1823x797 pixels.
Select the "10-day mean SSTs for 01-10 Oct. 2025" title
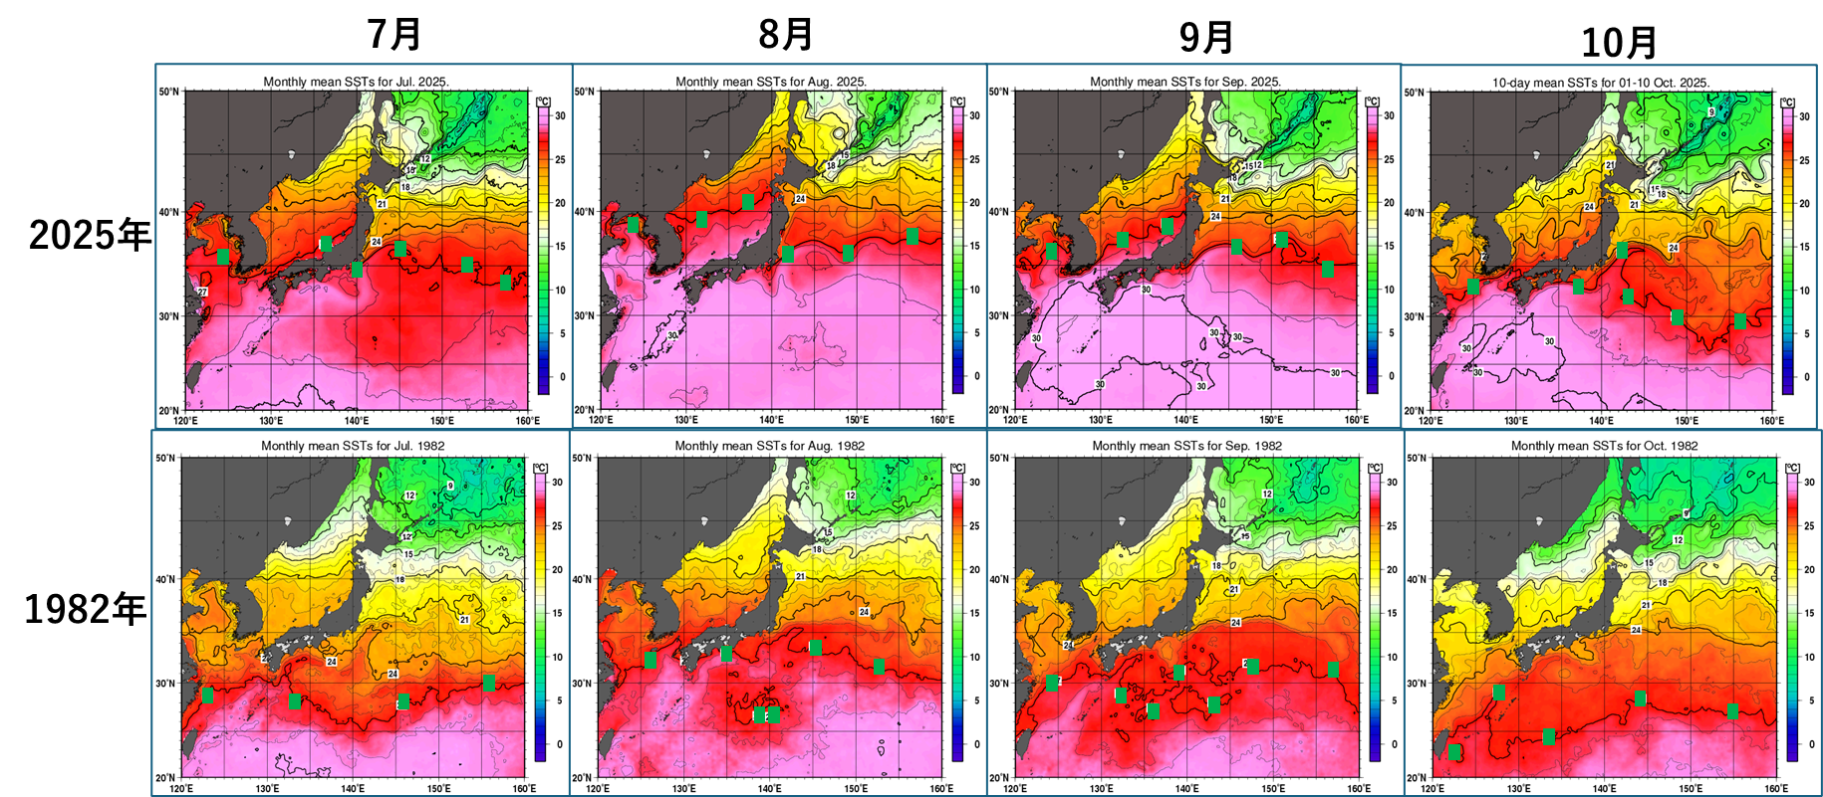[1601, 83]
